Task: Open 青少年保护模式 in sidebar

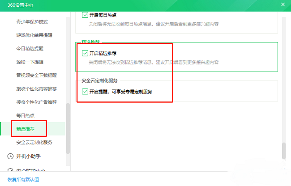Action: point(32,21)
